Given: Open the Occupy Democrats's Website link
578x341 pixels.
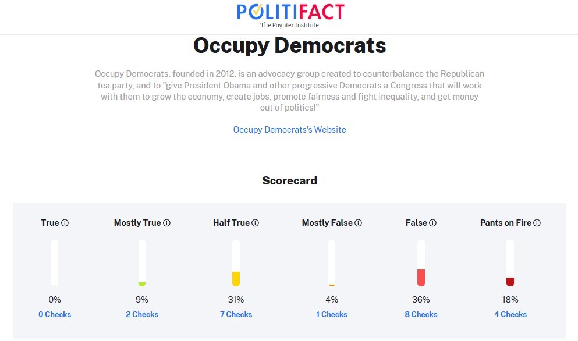Looking at the screenshot, I should click(289, 130).
